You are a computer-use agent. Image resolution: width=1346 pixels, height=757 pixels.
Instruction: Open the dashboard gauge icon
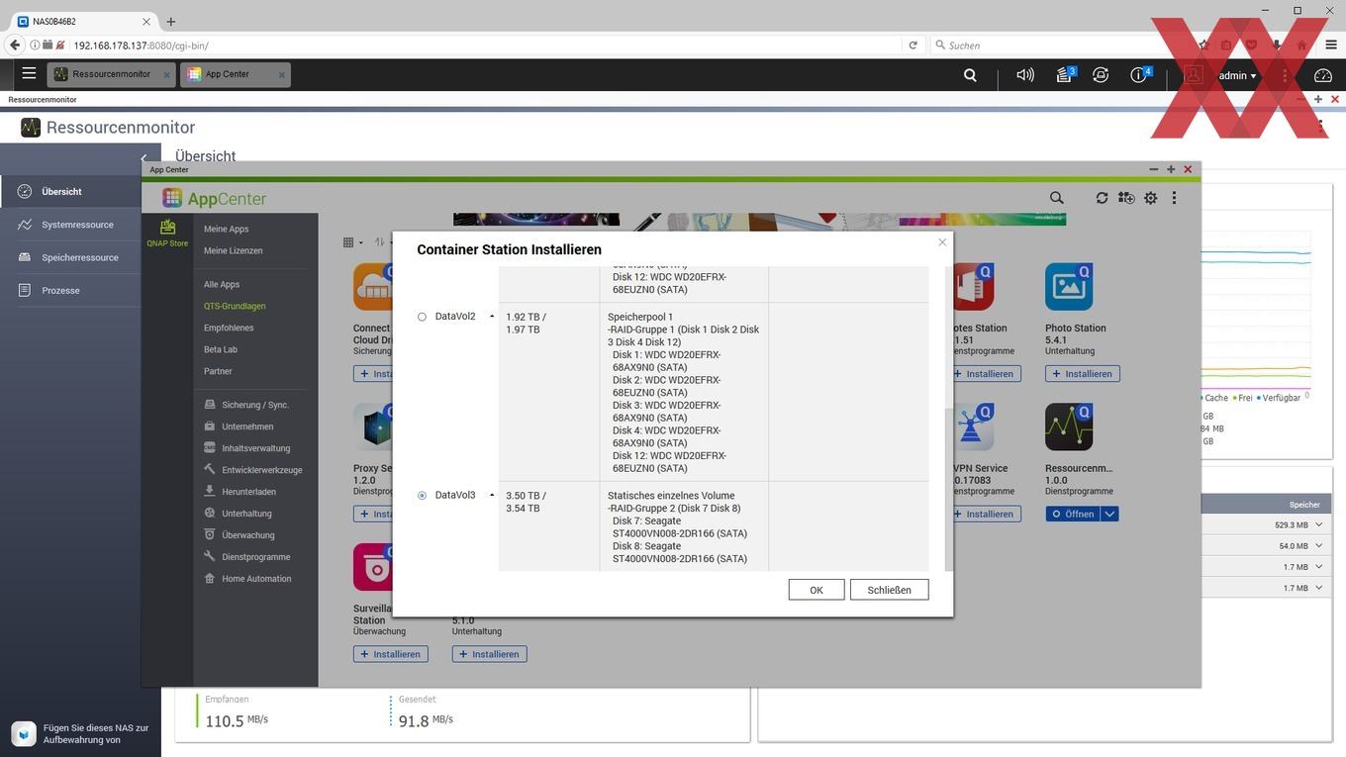1323,74
